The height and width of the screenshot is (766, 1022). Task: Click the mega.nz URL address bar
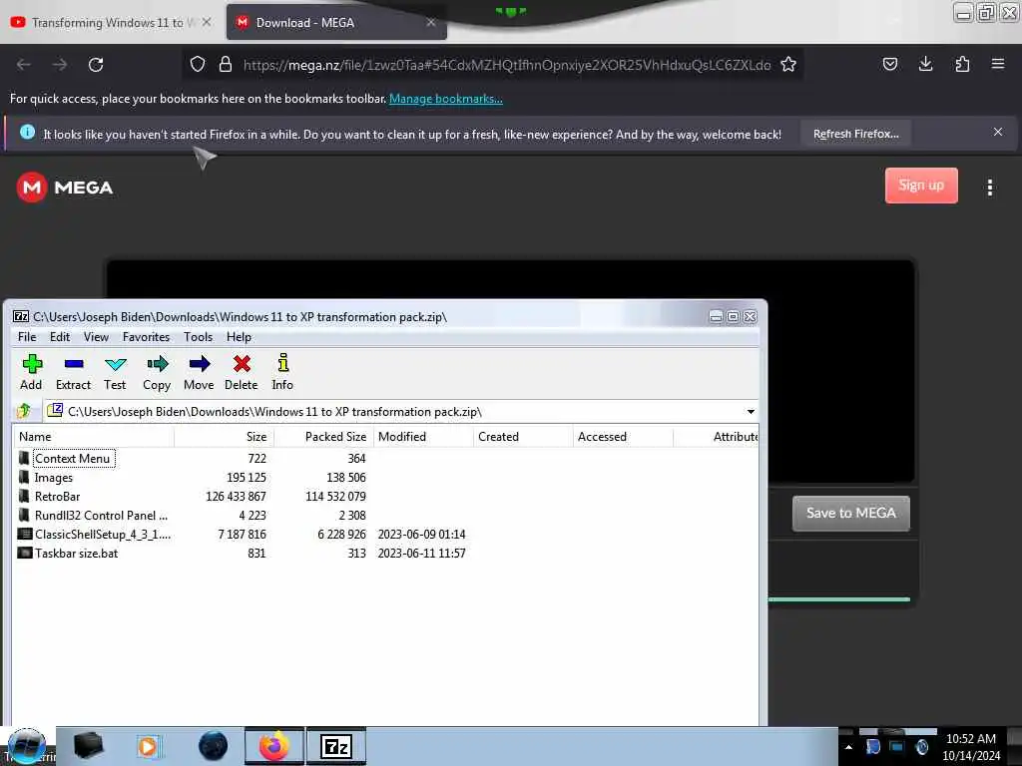[506, 65]
